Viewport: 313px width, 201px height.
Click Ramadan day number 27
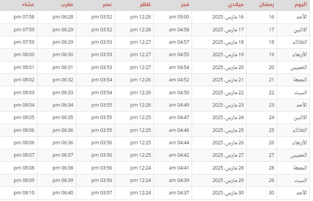click(x=271, y=155)
